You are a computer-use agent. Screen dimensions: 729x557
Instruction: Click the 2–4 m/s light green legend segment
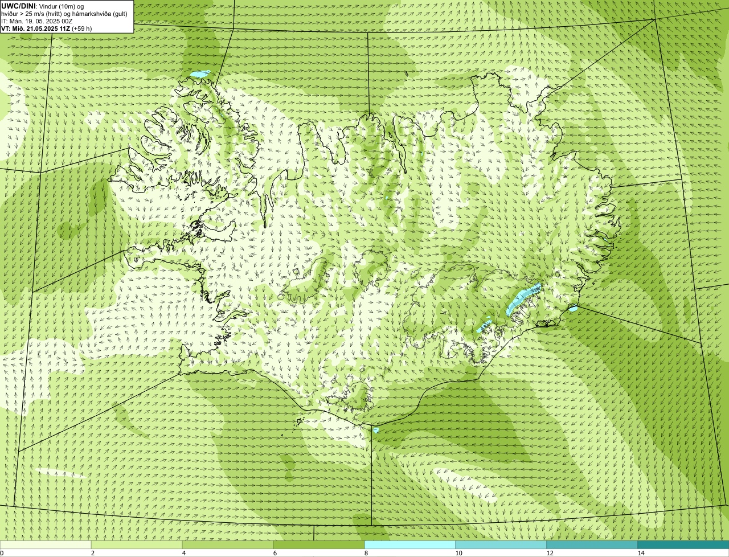[137, 544]
